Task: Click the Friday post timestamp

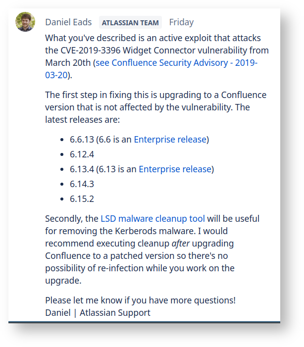Action: (181, 22)
